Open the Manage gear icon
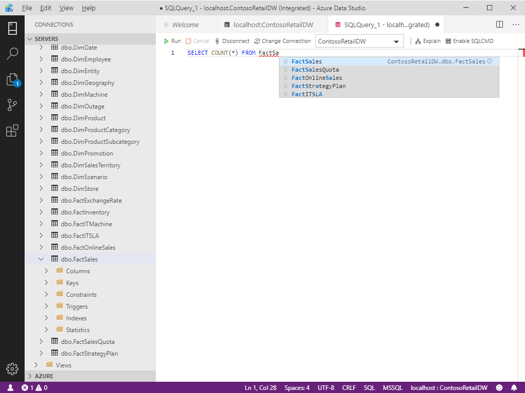Image resolution: width=525 pixels, height=393 pixels. coord(12,368)
